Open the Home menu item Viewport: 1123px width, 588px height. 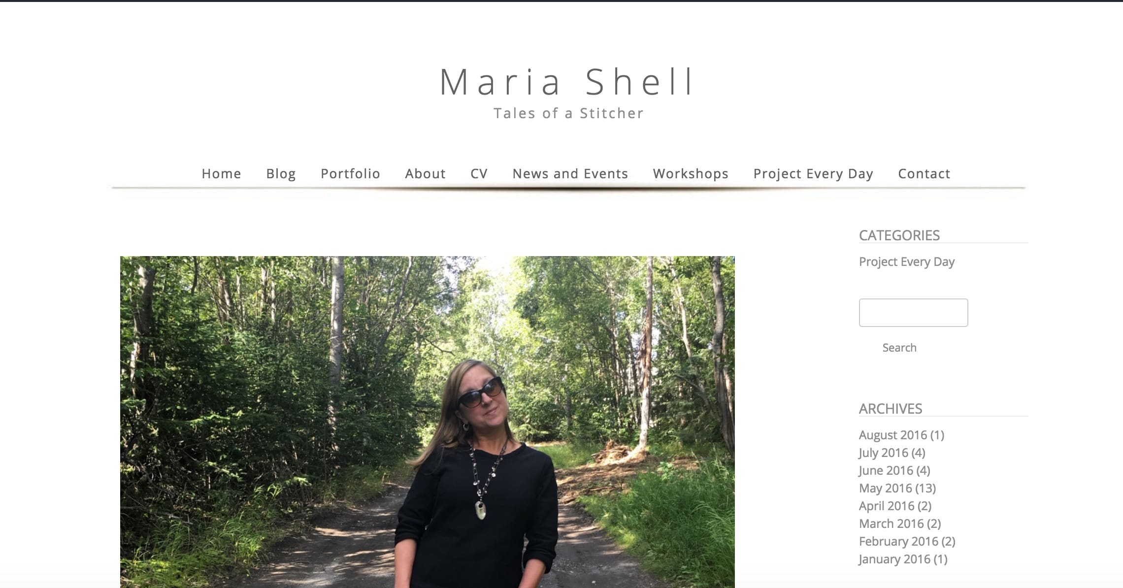[221, 173]
